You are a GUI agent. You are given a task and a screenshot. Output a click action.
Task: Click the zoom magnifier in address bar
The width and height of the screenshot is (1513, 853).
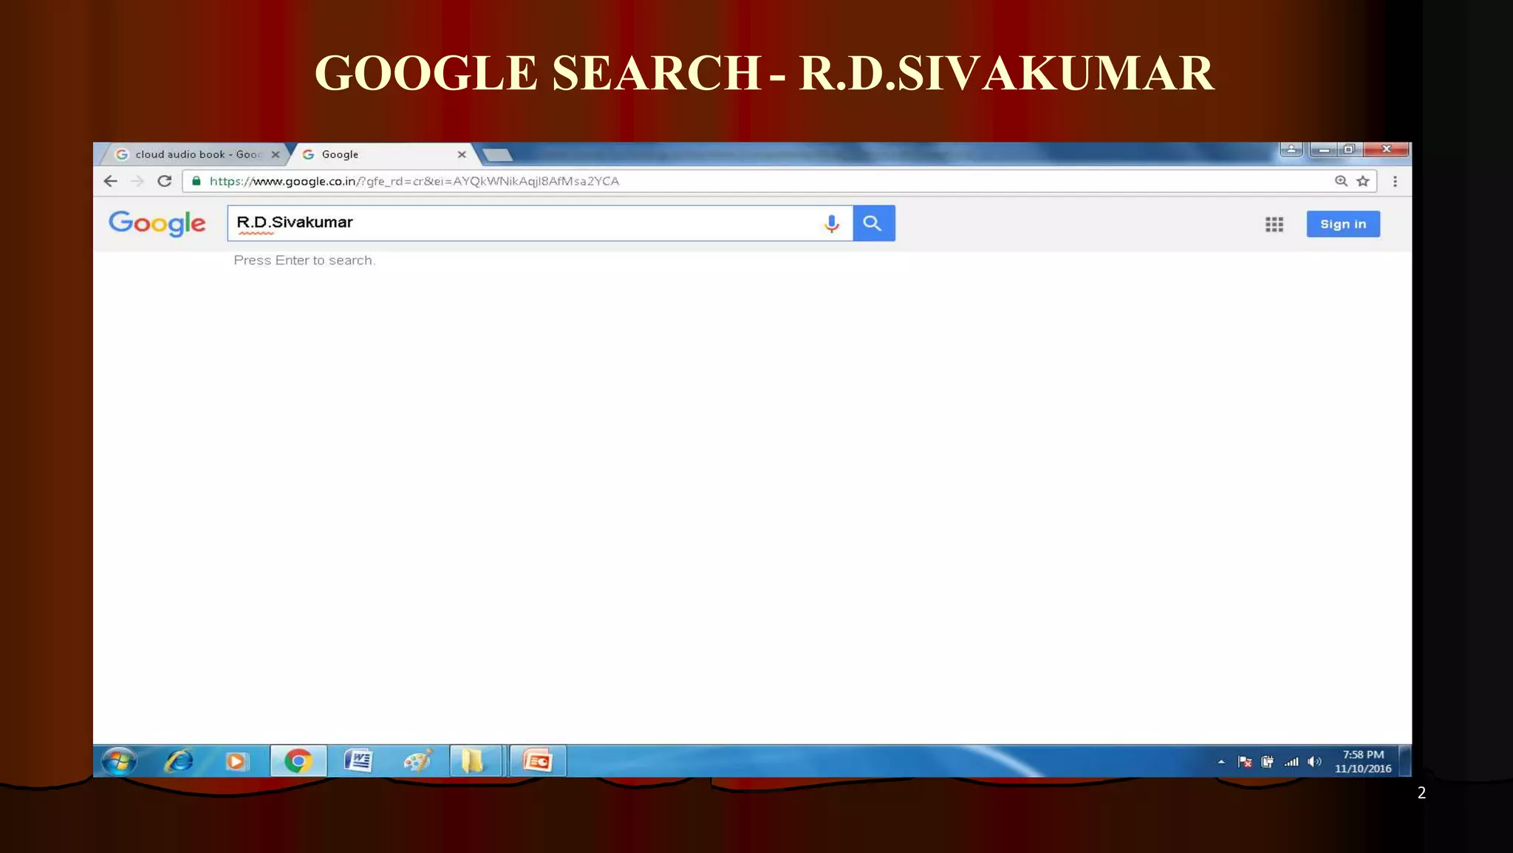pos(1341,181)
